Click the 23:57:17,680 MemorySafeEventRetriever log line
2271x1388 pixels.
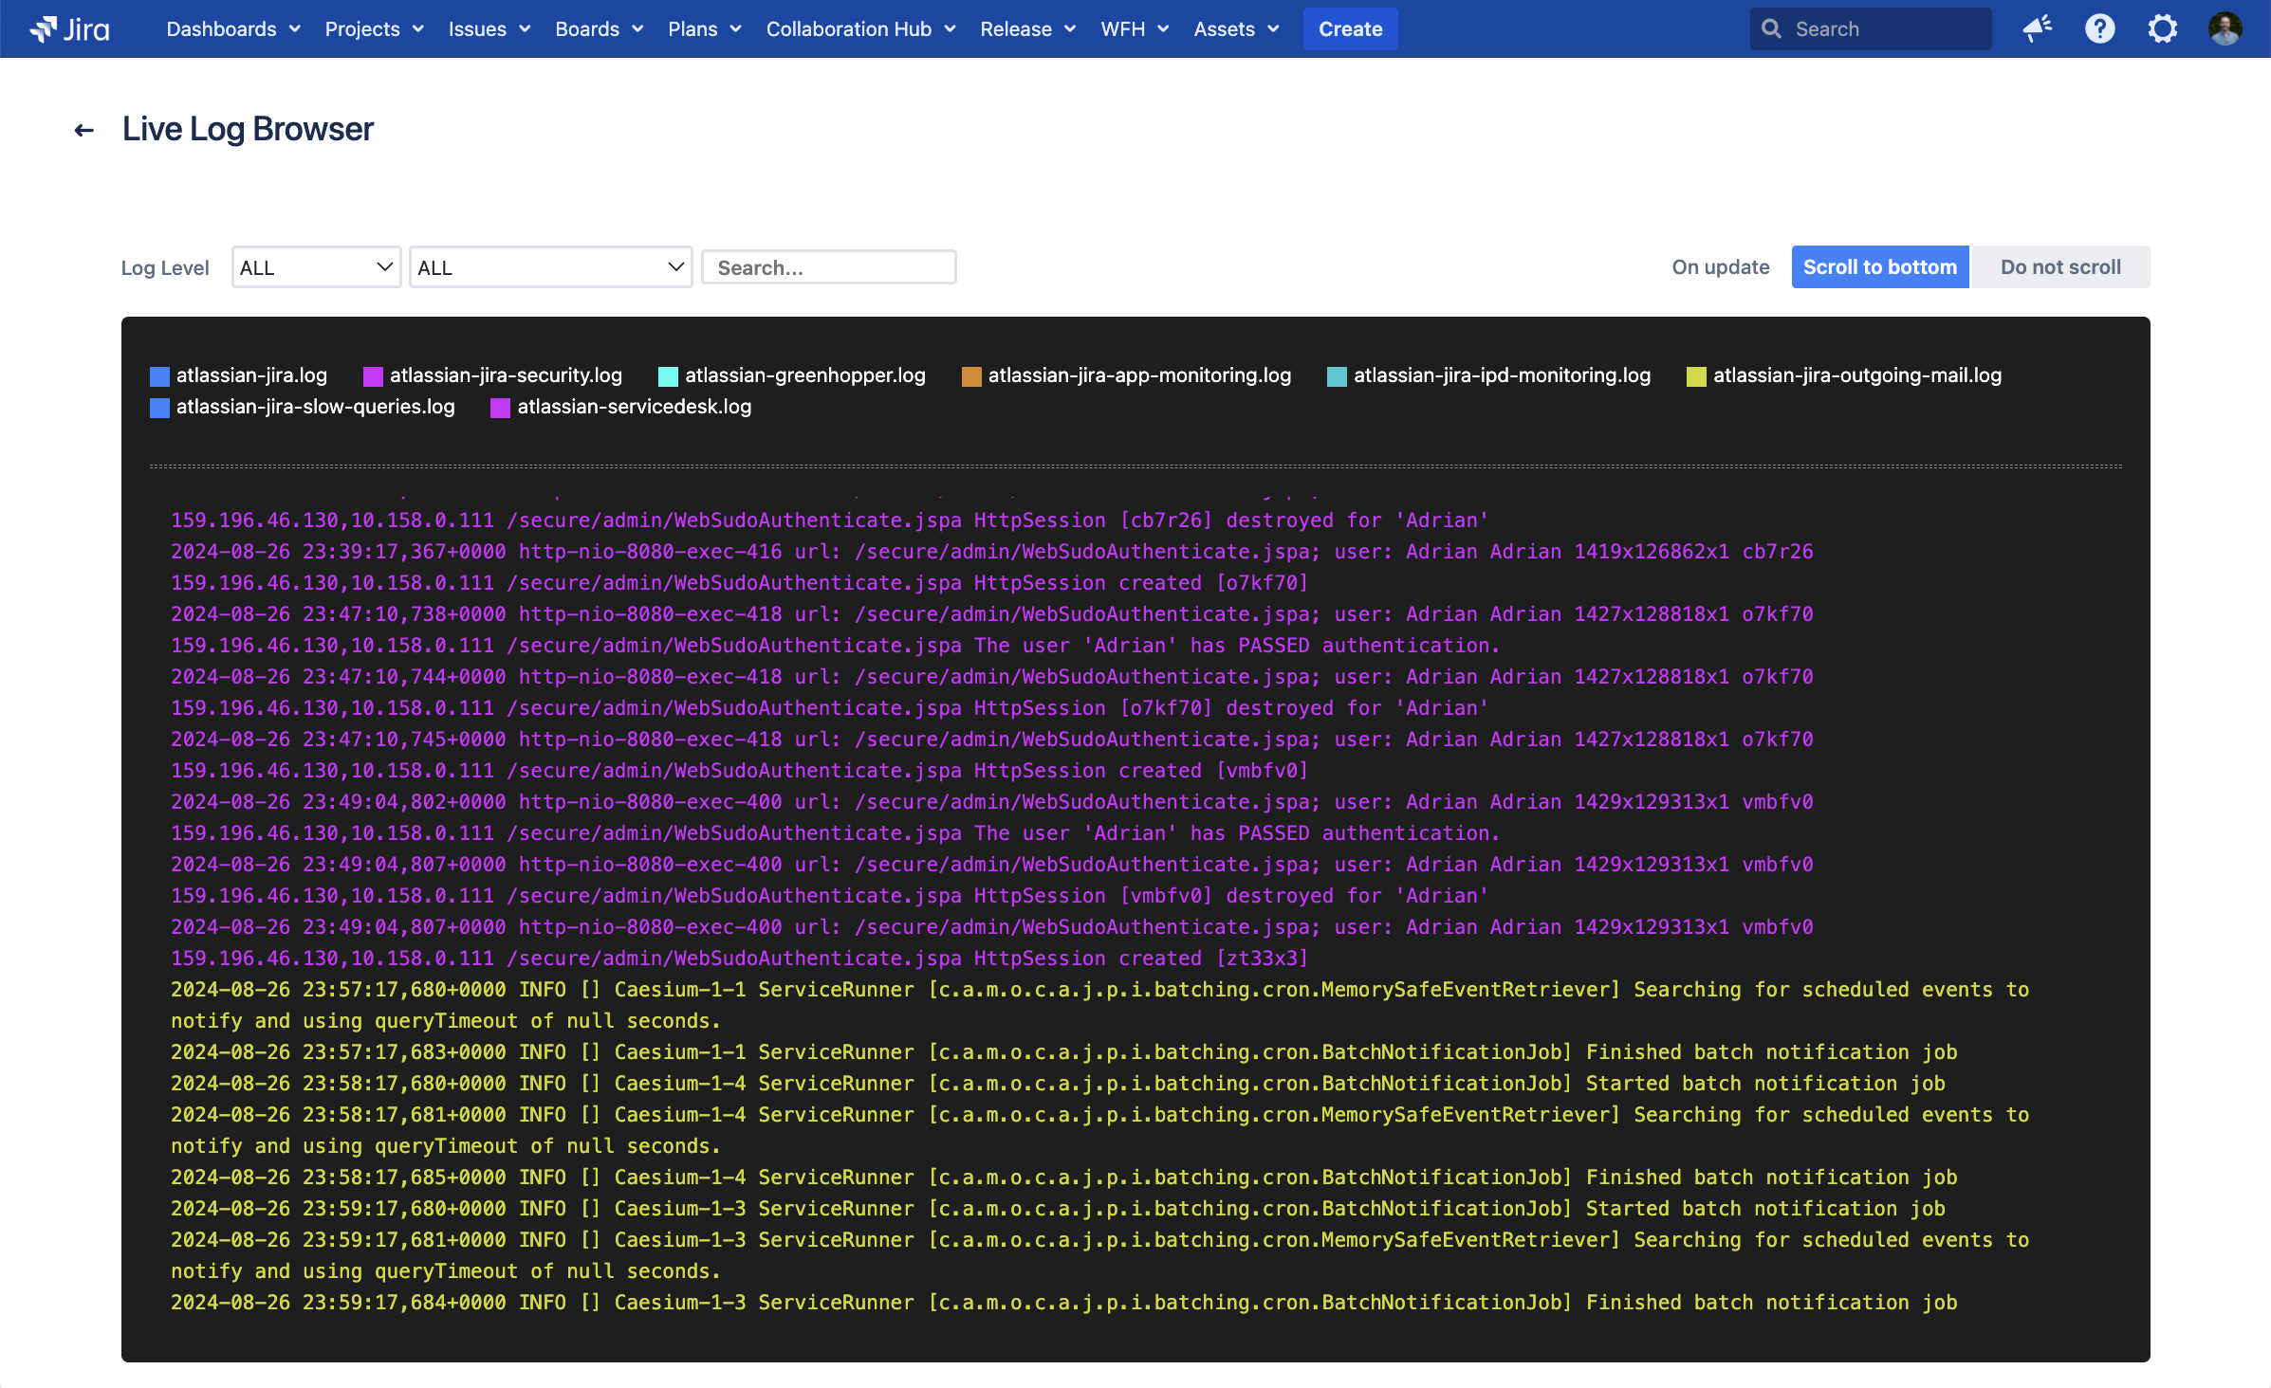(x=1099, y=1005)
